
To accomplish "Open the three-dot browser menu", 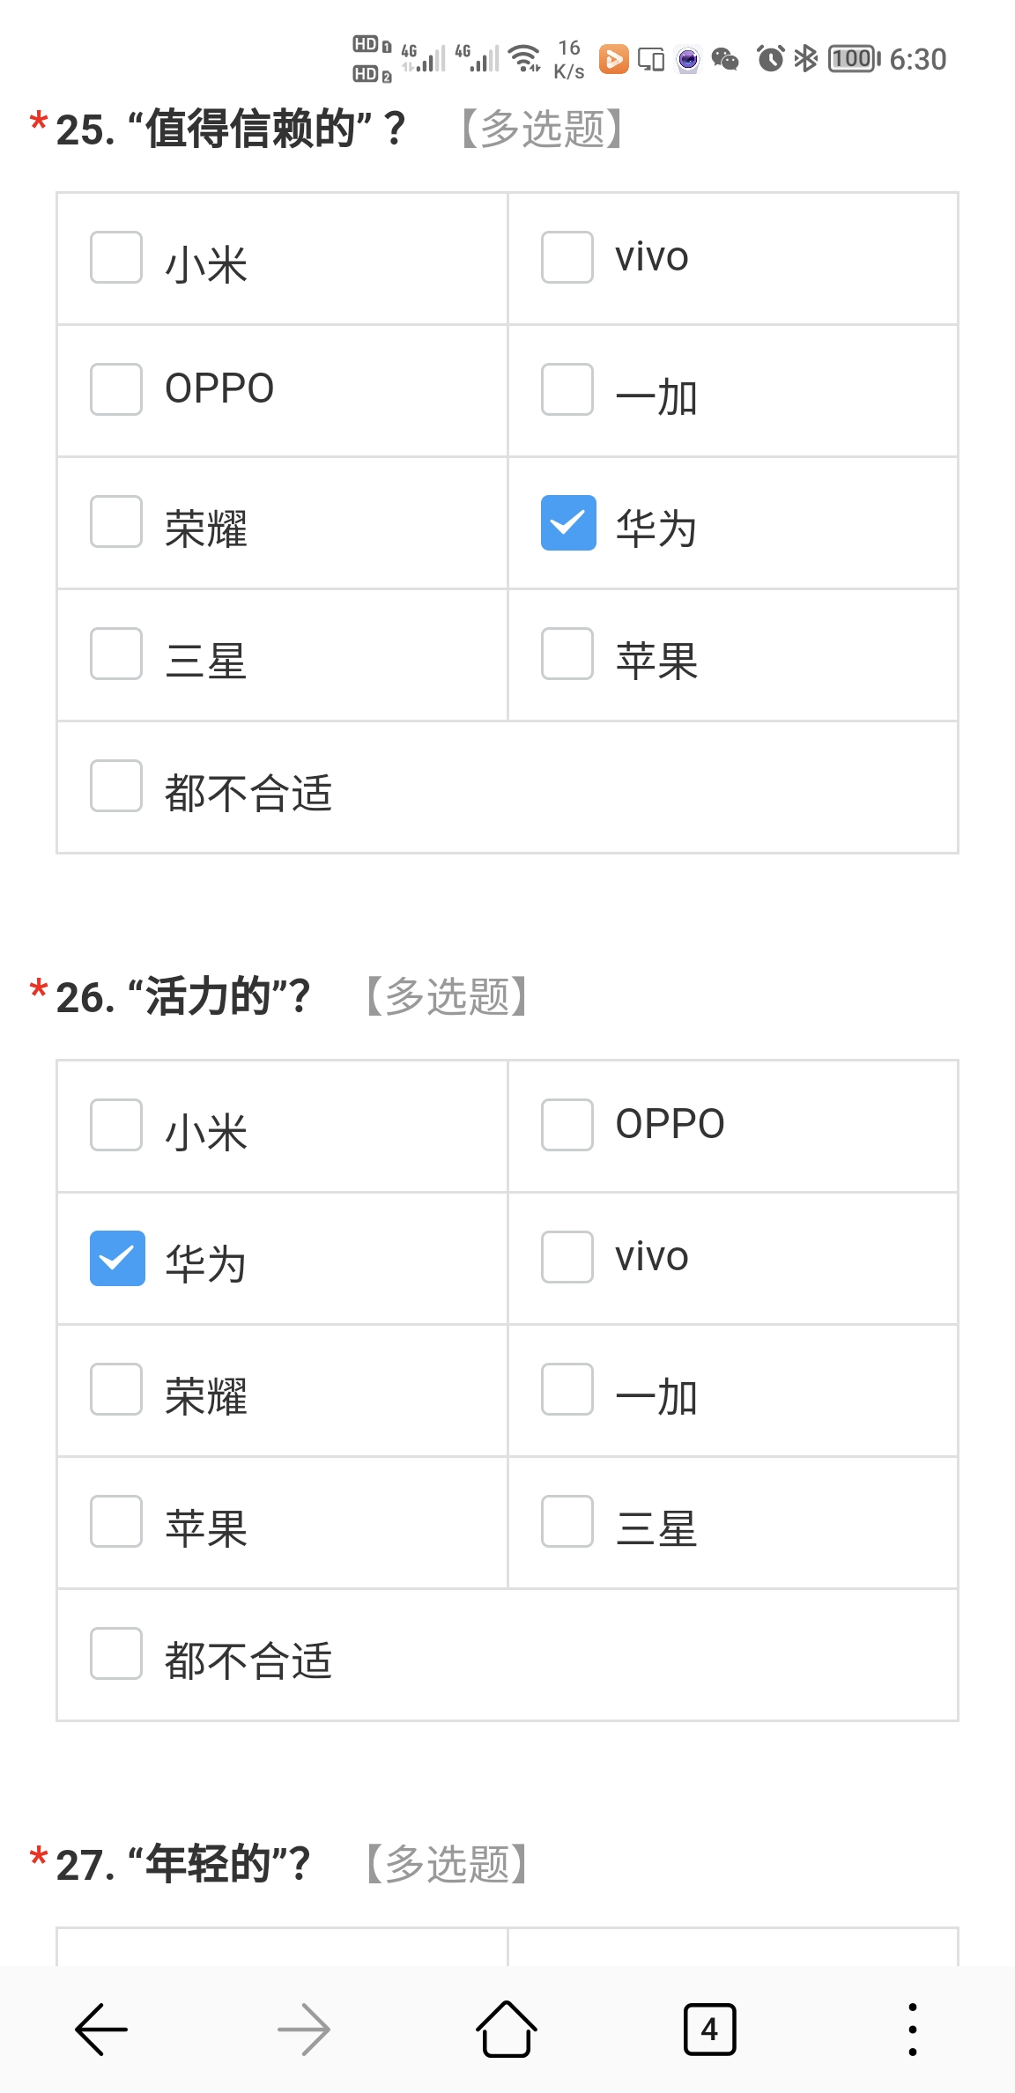I will point(913,2029).
